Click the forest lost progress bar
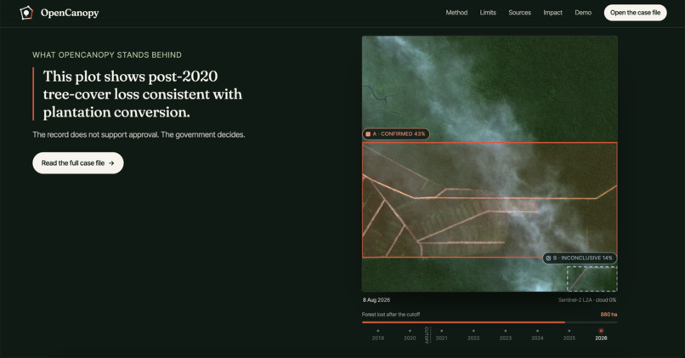 tap(490, 322)
